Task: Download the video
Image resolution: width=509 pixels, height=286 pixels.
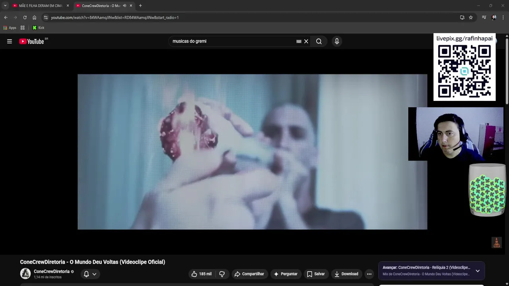Action: (x=346, y=274)
